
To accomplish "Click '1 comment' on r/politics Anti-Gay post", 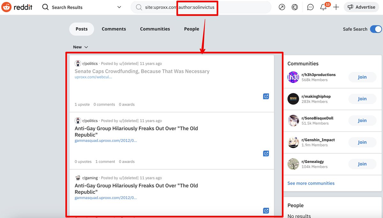I will pyautogui.click(x=105, y=162).
